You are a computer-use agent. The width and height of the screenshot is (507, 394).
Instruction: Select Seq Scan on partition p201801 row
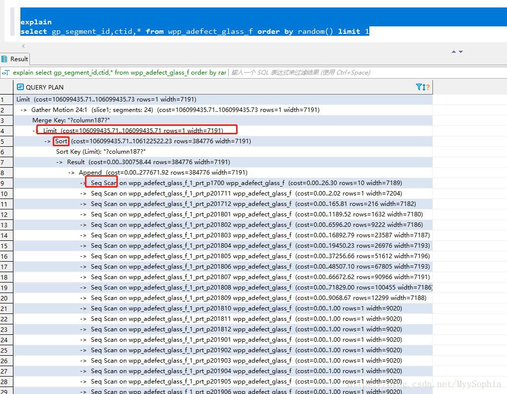(x=223, y=214)
